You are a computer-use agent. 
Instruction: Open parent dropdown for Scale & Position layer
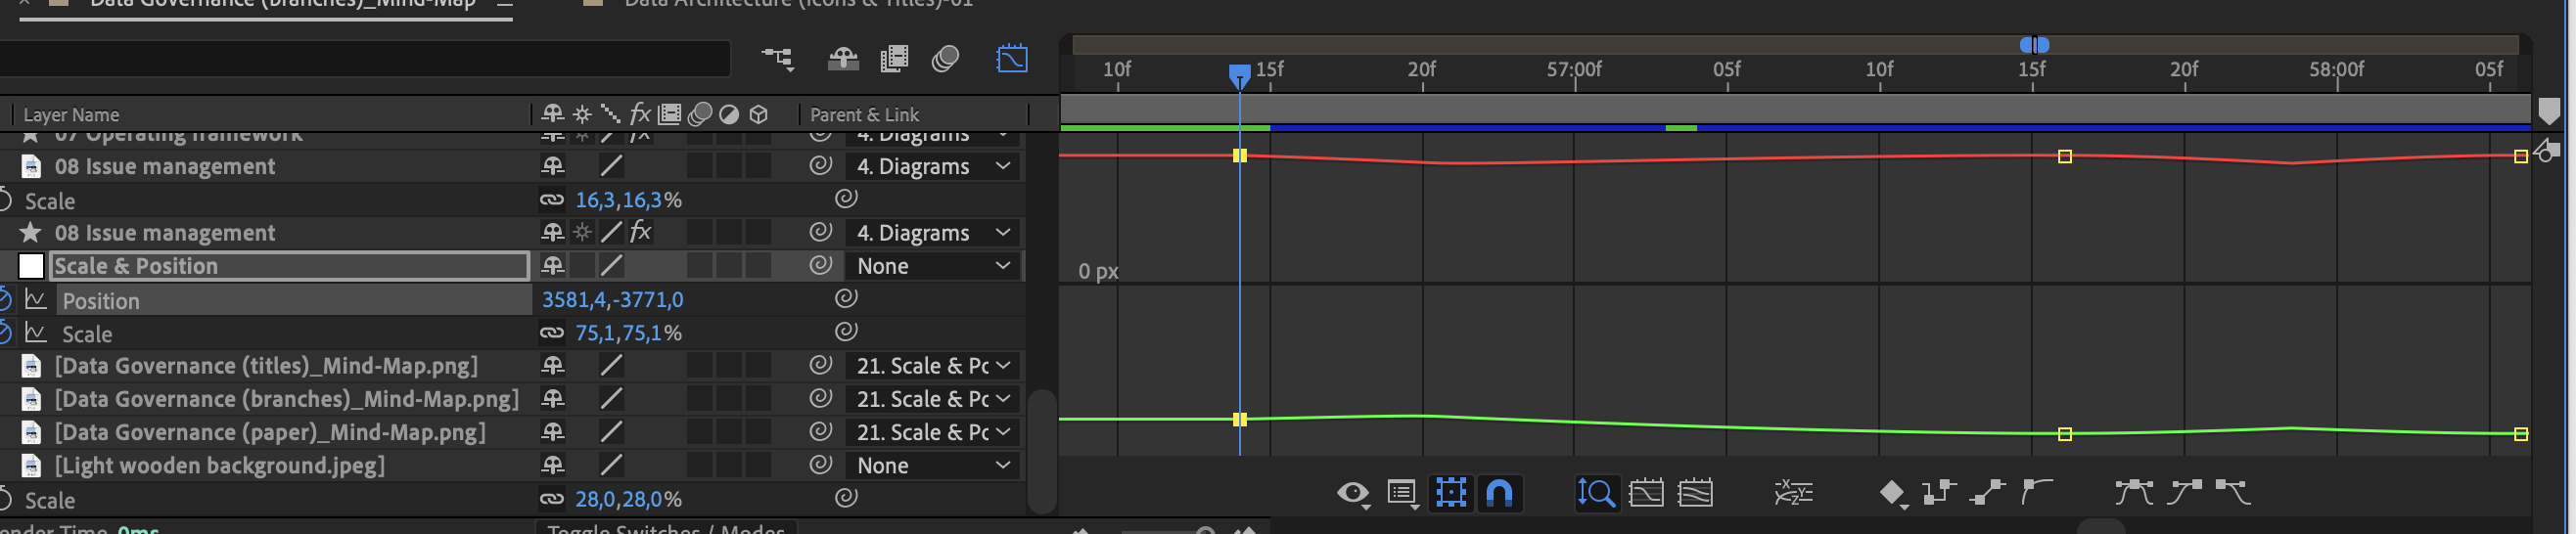coord(934,266)
